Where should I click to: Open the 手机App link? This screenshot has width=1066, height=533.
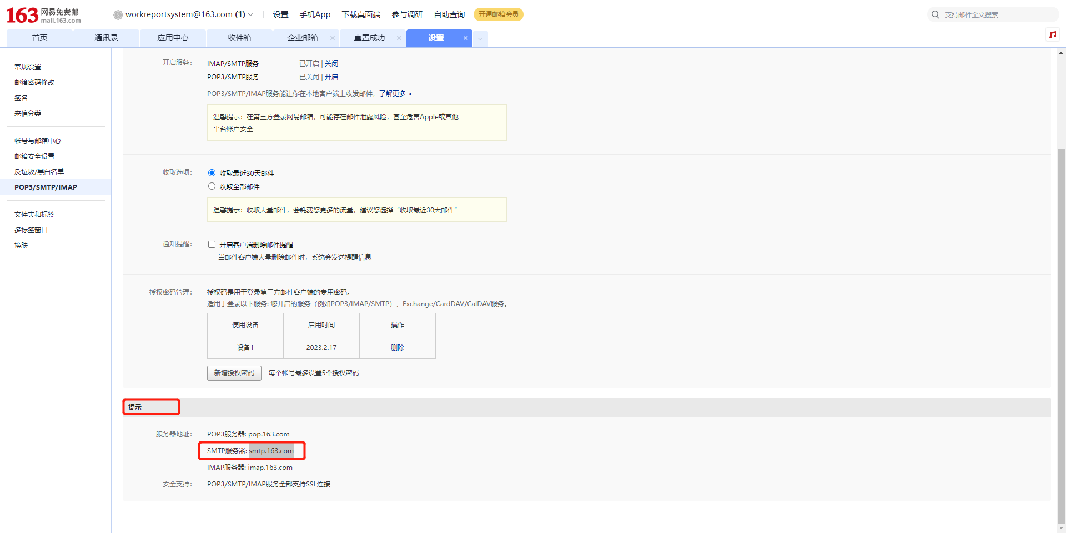pyautogui.click(x=315, y=14)
